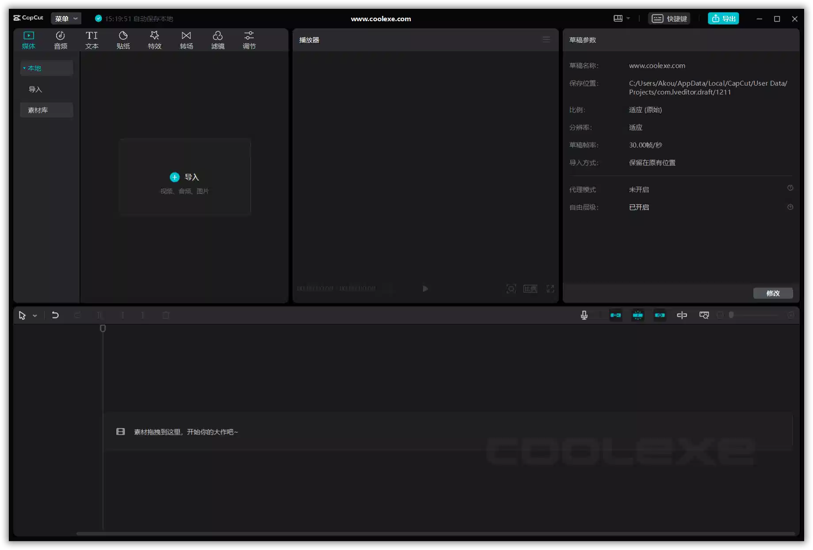Image resolution: width=813 pixels, height=550 pixels.
Task: Open the 调节 adjustment panel
Action: click(x=249, y=40)
